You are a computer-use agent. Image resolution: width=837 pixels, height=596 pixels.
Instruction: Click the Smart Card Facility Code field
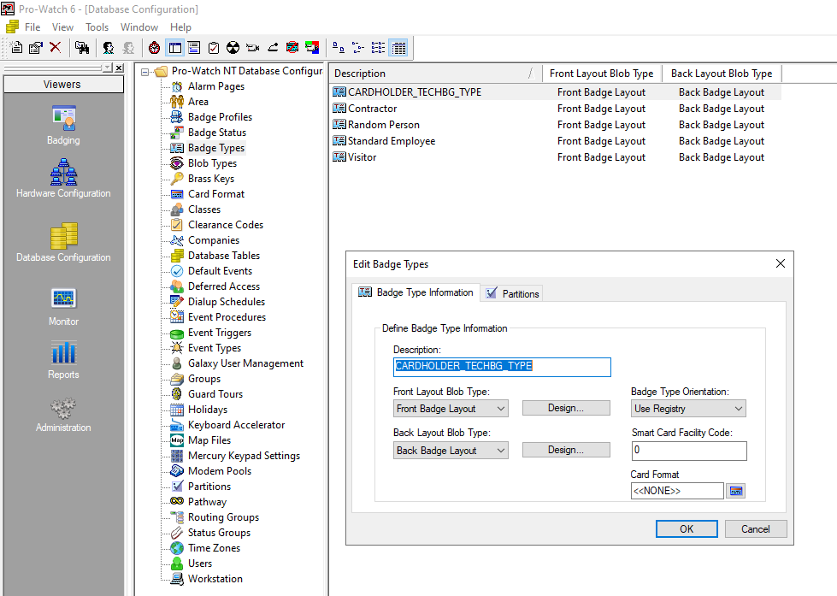point(688,451)
